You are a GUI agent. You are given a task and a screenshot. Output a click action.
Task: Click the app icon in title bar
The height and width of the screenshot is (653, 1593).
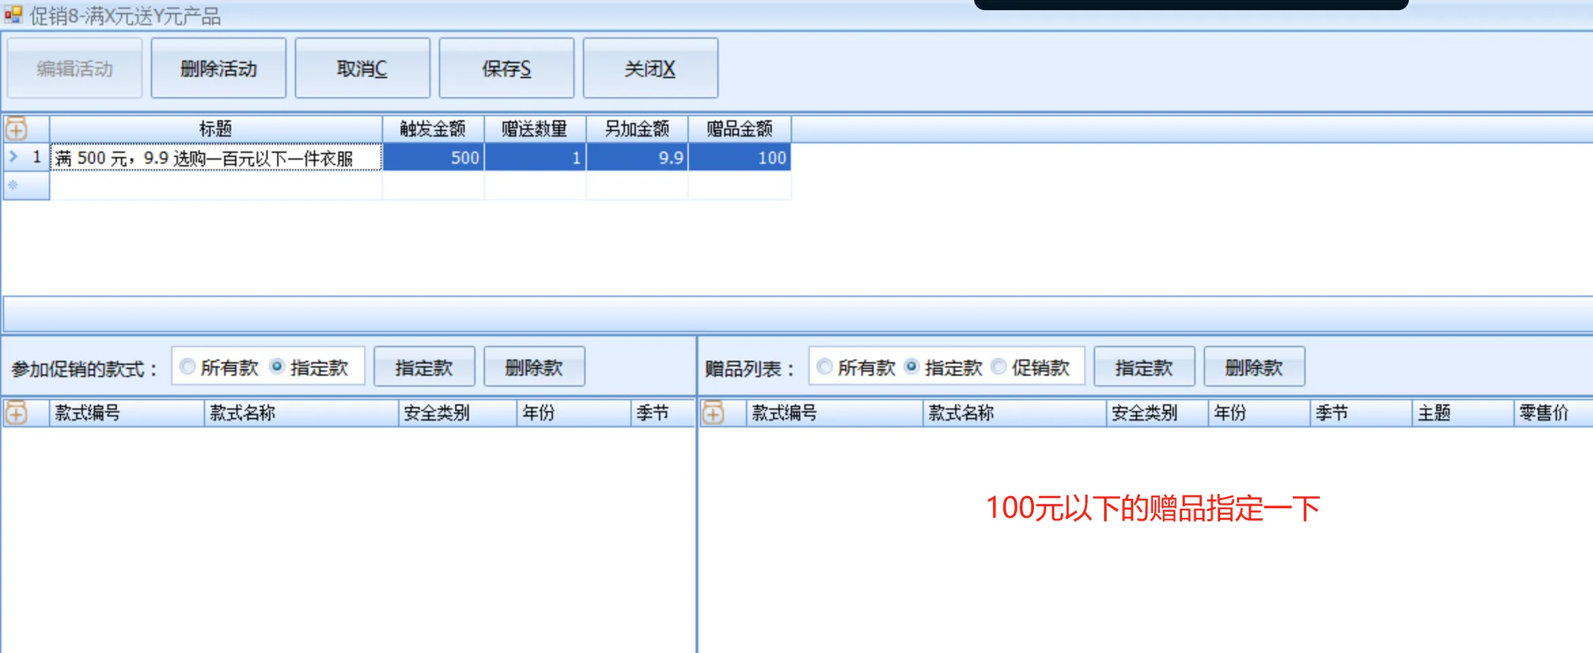coord(13,14)
